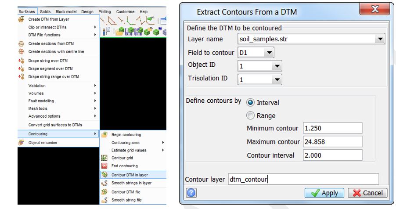Screen dimensions: 396x209
Task: Click the Object renumber icon
Action: pos(21,143)
